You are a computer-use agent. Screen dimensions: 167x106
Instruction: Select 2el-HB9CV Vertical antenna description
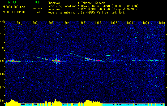click(103, 12)
